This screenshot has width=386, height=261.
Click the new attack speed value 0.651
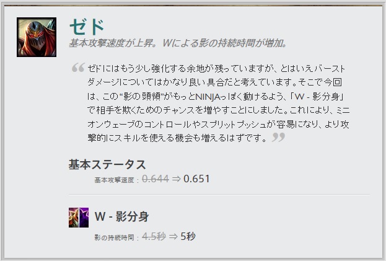pyautogui.click(x=196, y=179)
